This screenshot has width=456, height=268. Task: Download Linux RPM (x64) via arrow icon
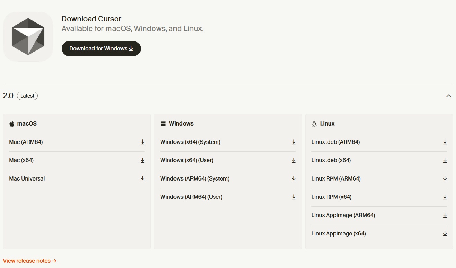click(445, 197)
